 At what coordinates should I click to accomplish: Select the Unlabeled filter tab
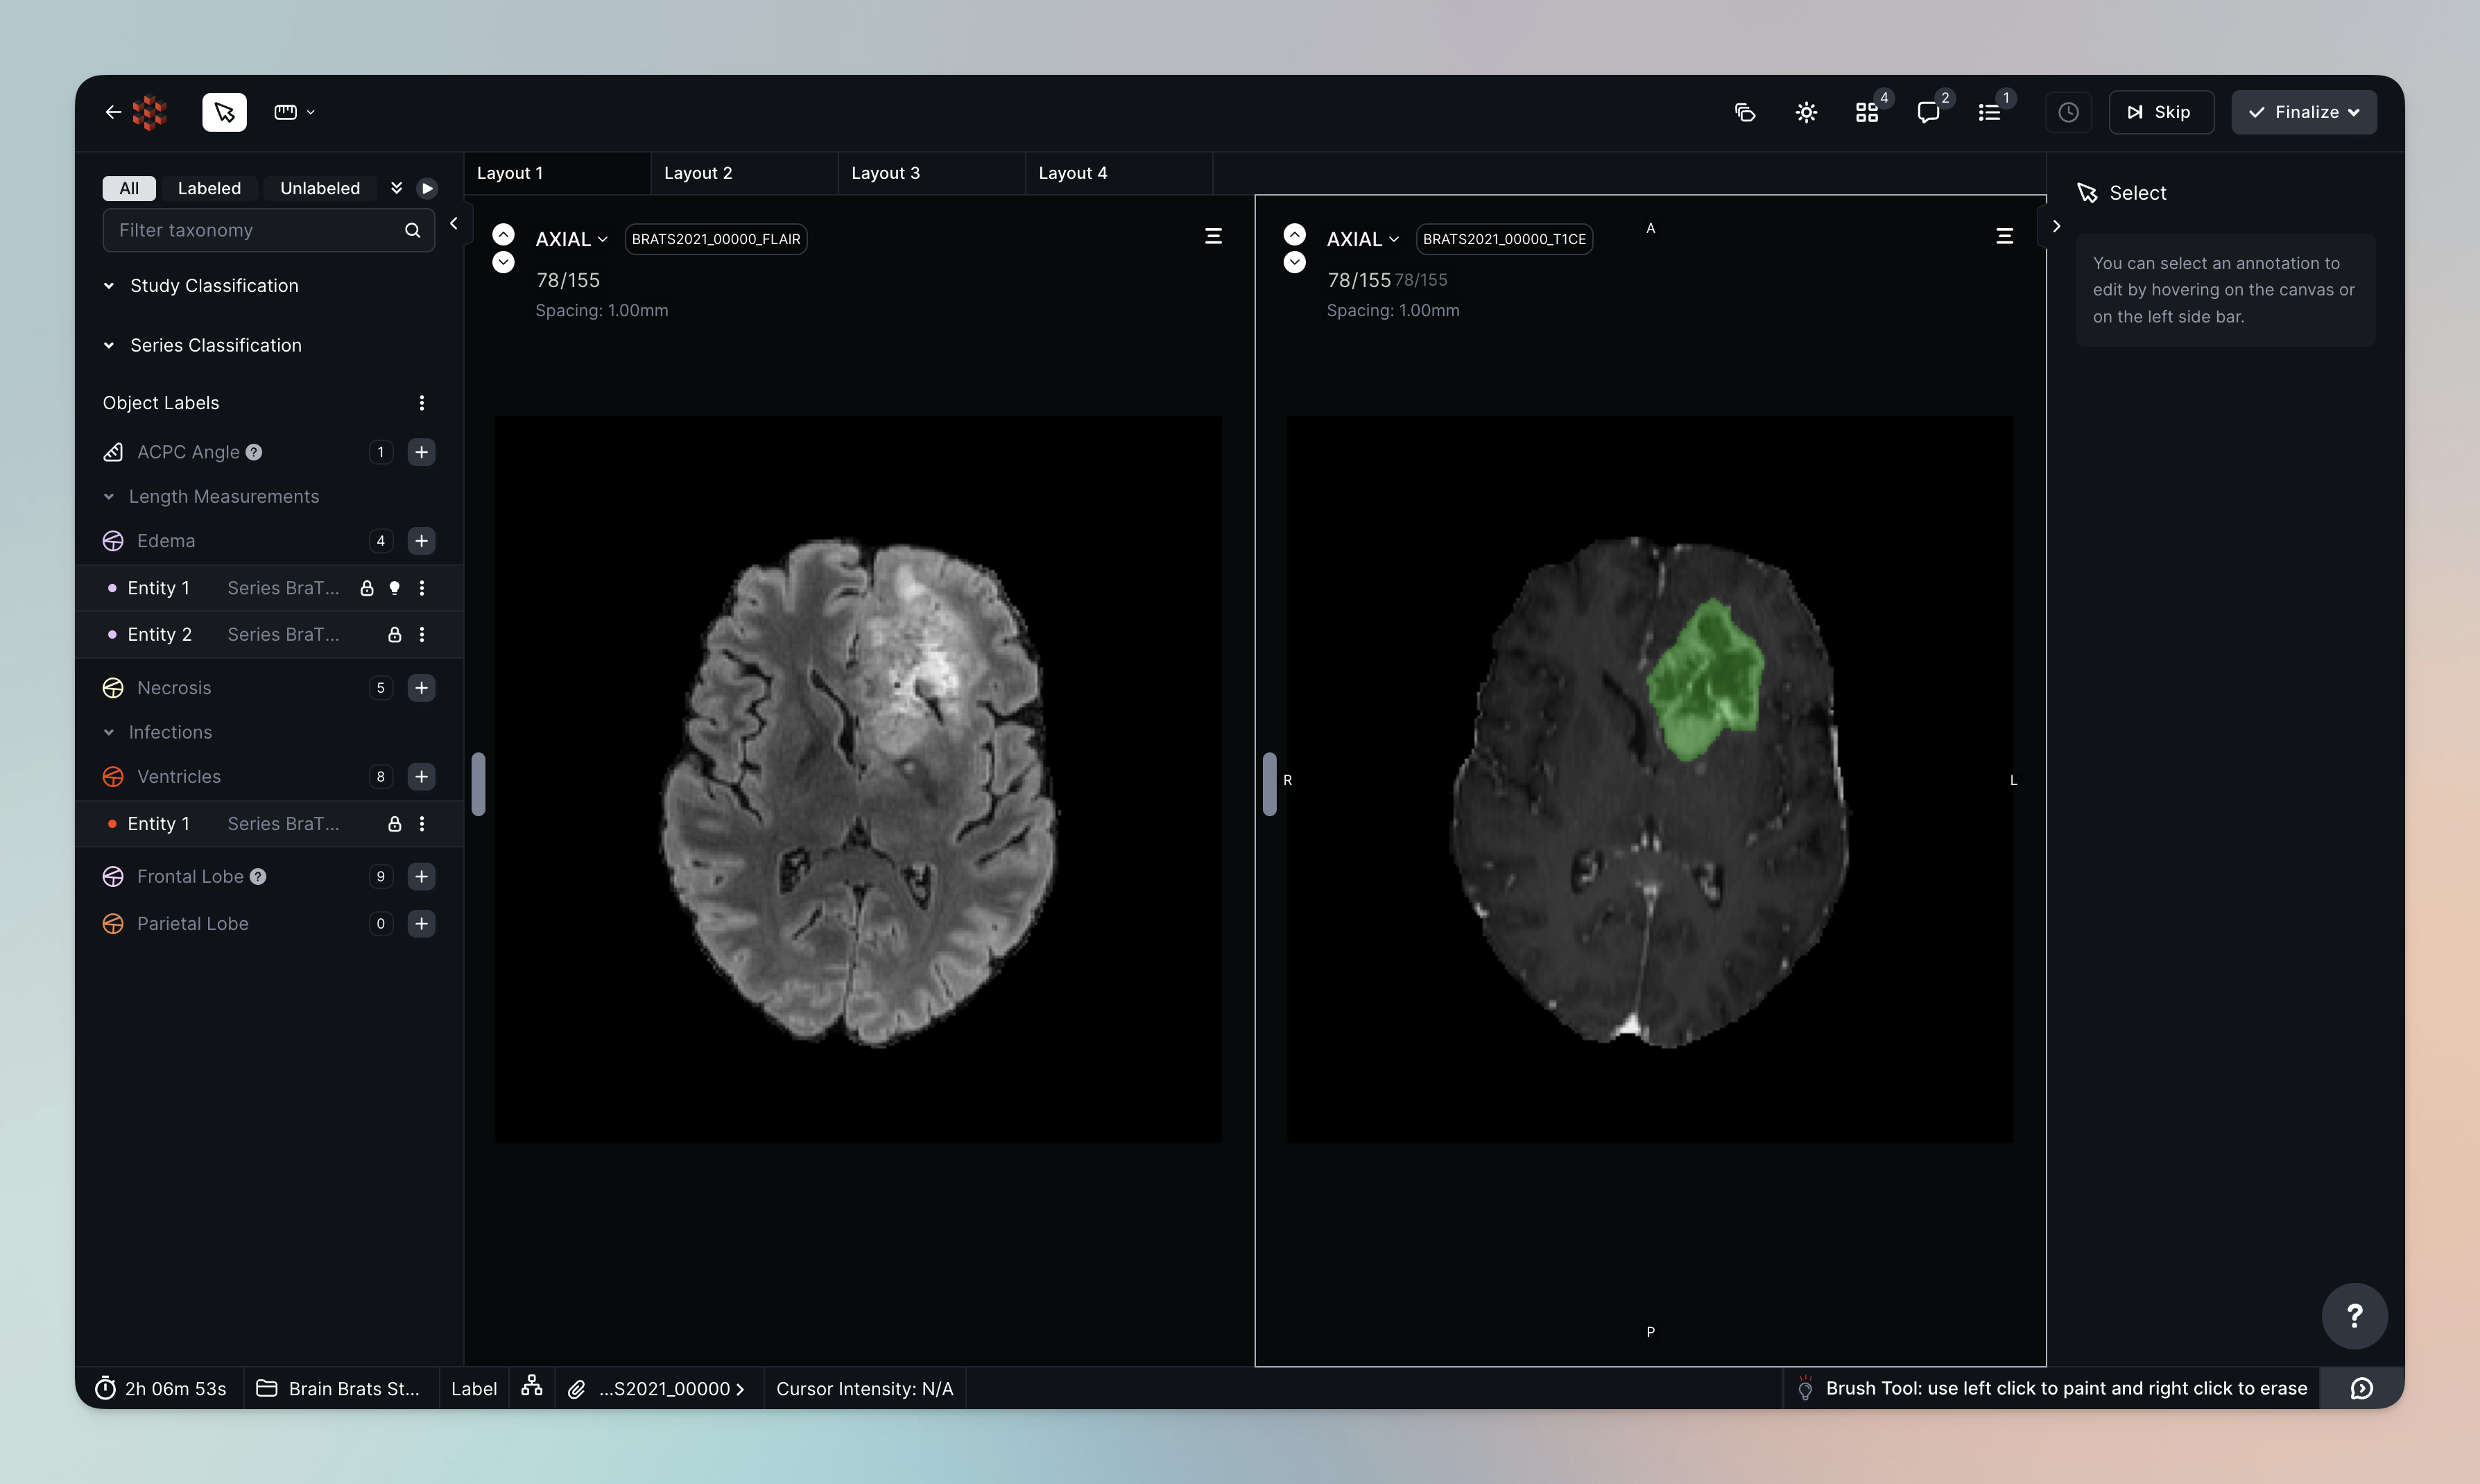point(320,188)
